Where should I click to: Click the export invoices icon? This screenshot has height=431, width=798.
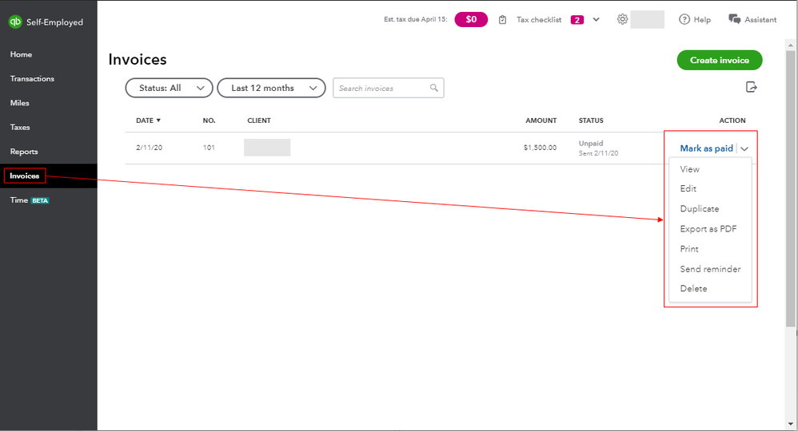pos(751,87)
